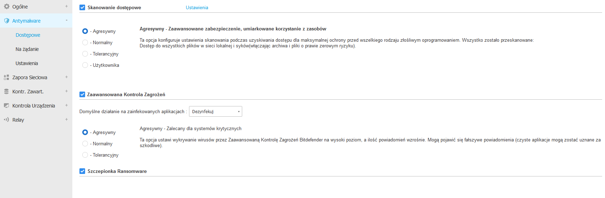Open the Na żądanie submenu item
The image size is (605, 198).
[27, 49]
